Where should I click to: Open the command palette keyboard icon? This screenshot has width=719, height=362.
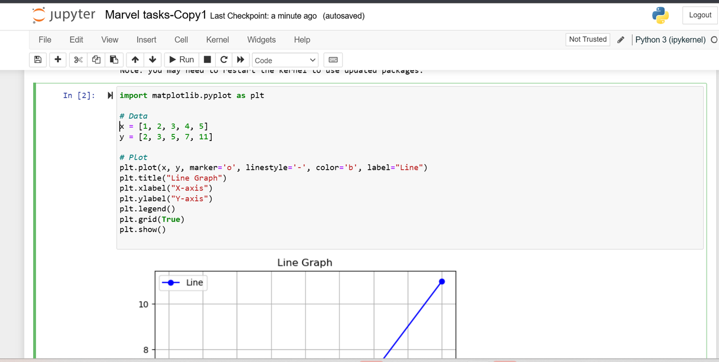click(333, 60)
